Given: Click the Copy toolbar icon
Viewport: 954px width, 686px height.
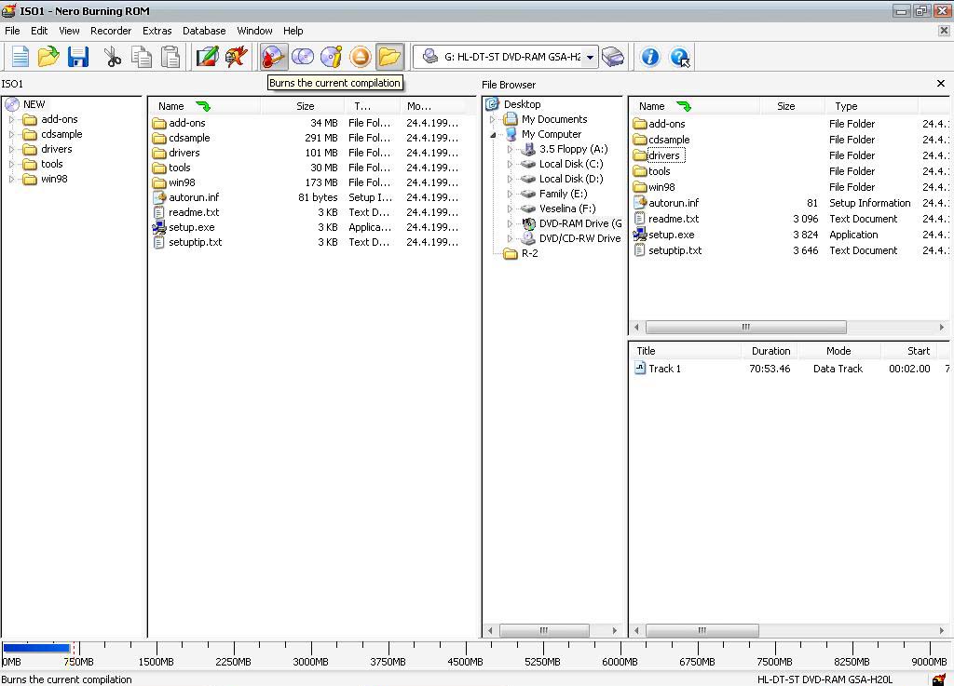Looking at the screenshot, I should [x=142, y=57].
